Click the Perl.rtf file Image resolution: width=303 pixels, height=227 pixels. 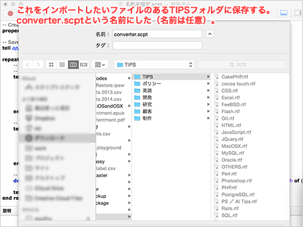pyautogui.click(x=229, y=174)
